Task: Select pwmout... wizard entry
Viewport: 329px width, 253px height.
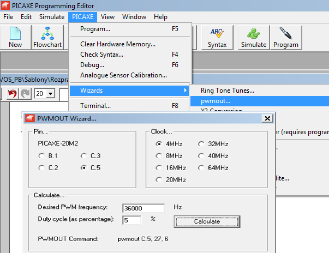Action: (x=260, y=101)
